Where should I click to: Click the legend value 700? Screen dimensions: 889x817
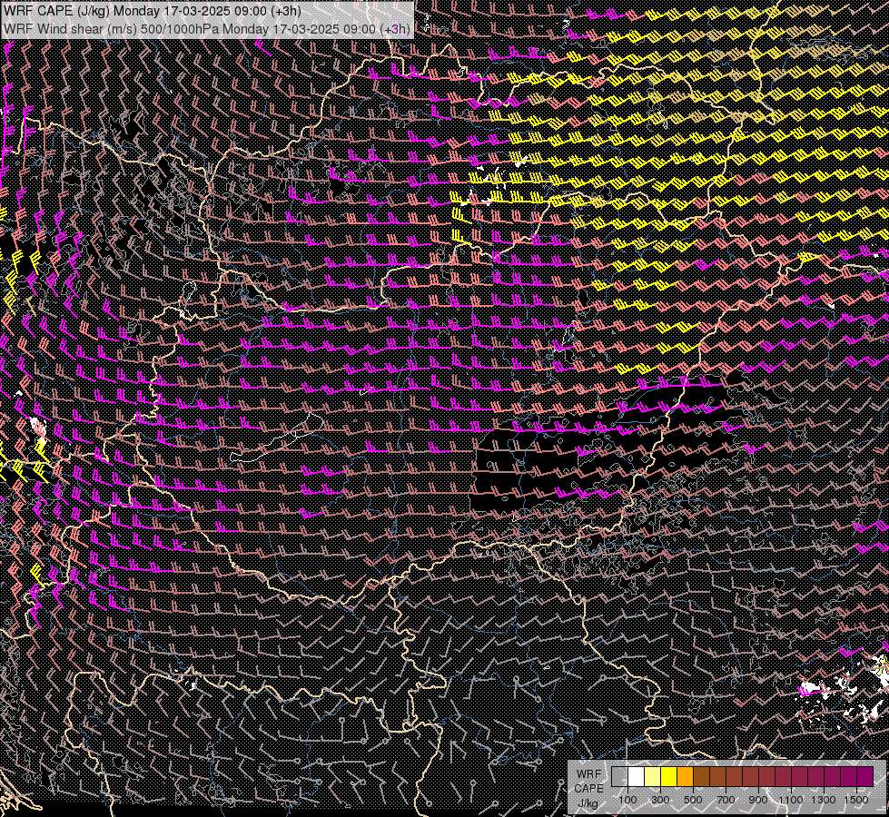click(x=726, y=800)
